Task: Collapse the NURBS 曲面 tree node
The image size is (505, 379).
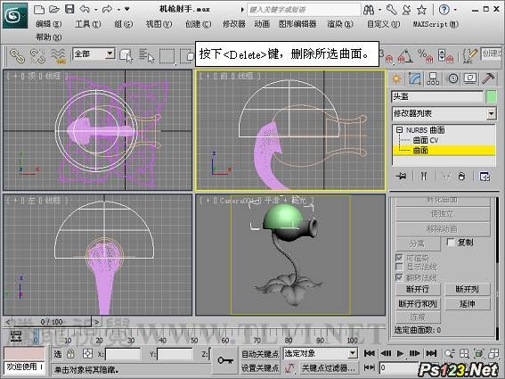Action: pyautogui.click(x=399, y=129)
